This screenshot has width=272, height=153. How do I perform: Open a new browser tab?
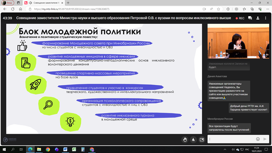pos(68,3)
